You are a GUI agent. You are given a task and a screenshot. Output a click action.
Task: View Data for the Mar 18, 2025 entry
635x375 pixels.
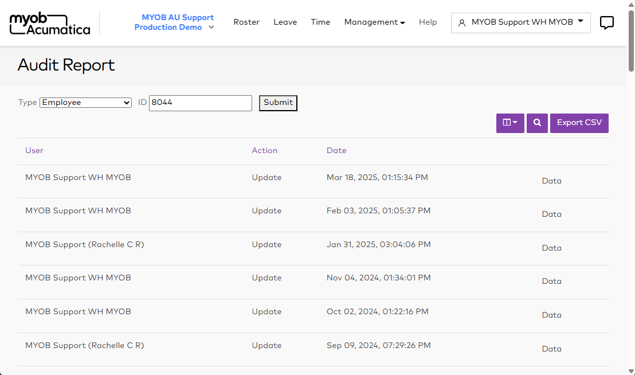pyautogui.click(x=551, y=181)
